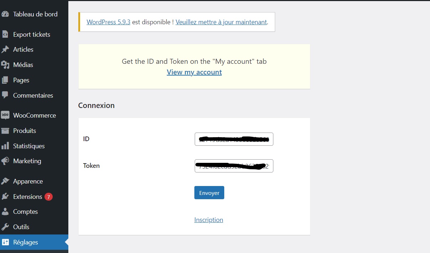The height and width of the screenshot is (253, 430).
Task: Open the Outils menu
Action: click(21, 227)
